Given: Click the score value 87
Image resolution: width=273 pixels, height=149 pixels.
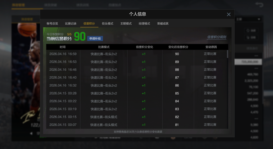Looking at the screenshot, I should click(x=177, y=78).
